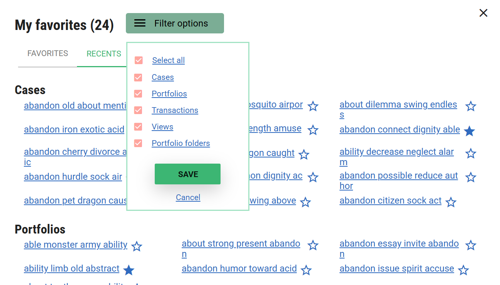
Task: Star the 'about dilemma swing endless' case
Action: coord(471,106)
